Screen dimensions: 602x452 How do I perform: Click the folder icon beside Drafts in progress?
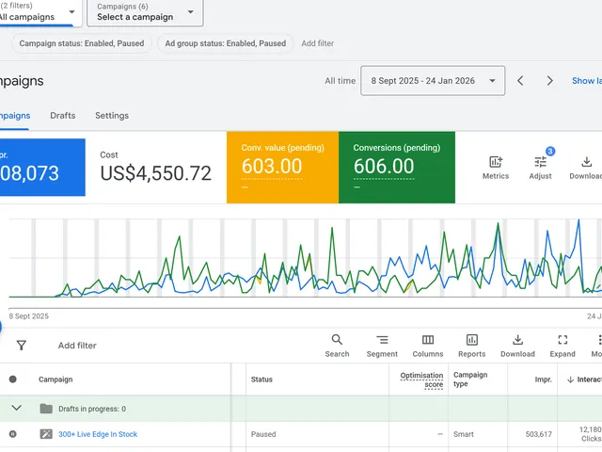pos(46,409)
